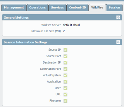Viewport: 124px width, 107px height.
Task: Open the Session Information Settings gear icon
Action: [118, 42]
